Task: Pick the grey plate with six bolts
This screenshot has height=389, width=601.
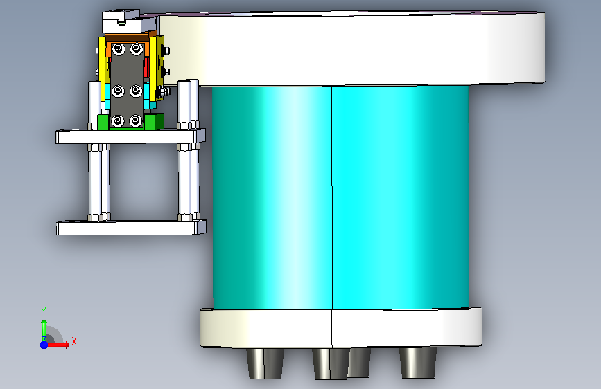Action: click(x=127, y=85)
